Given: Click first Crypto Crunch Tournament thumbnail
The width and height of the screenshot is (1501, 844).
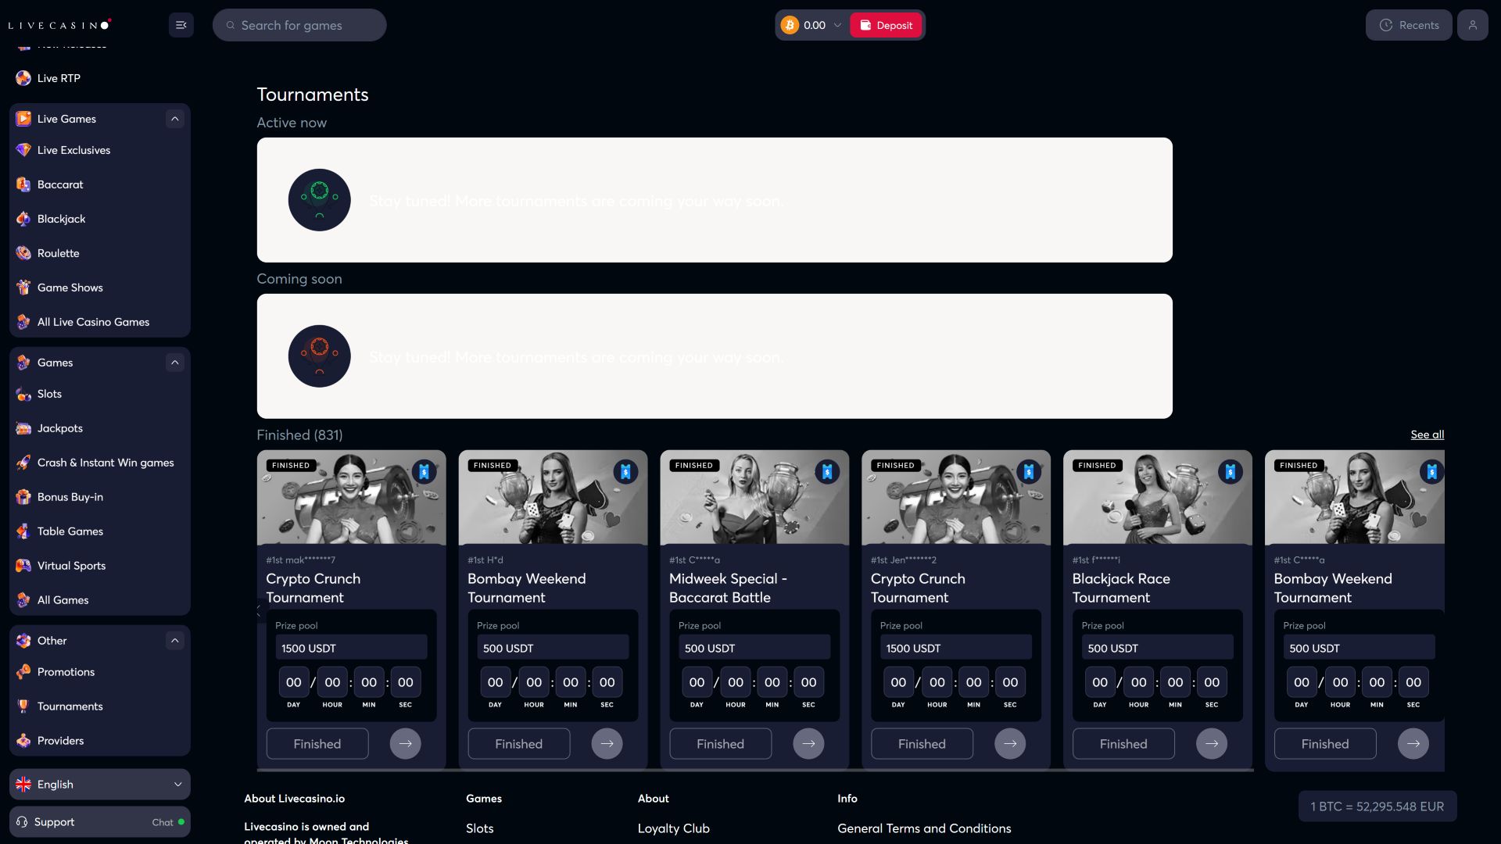Looking at the screenshot, I should [x=351, y=497].
